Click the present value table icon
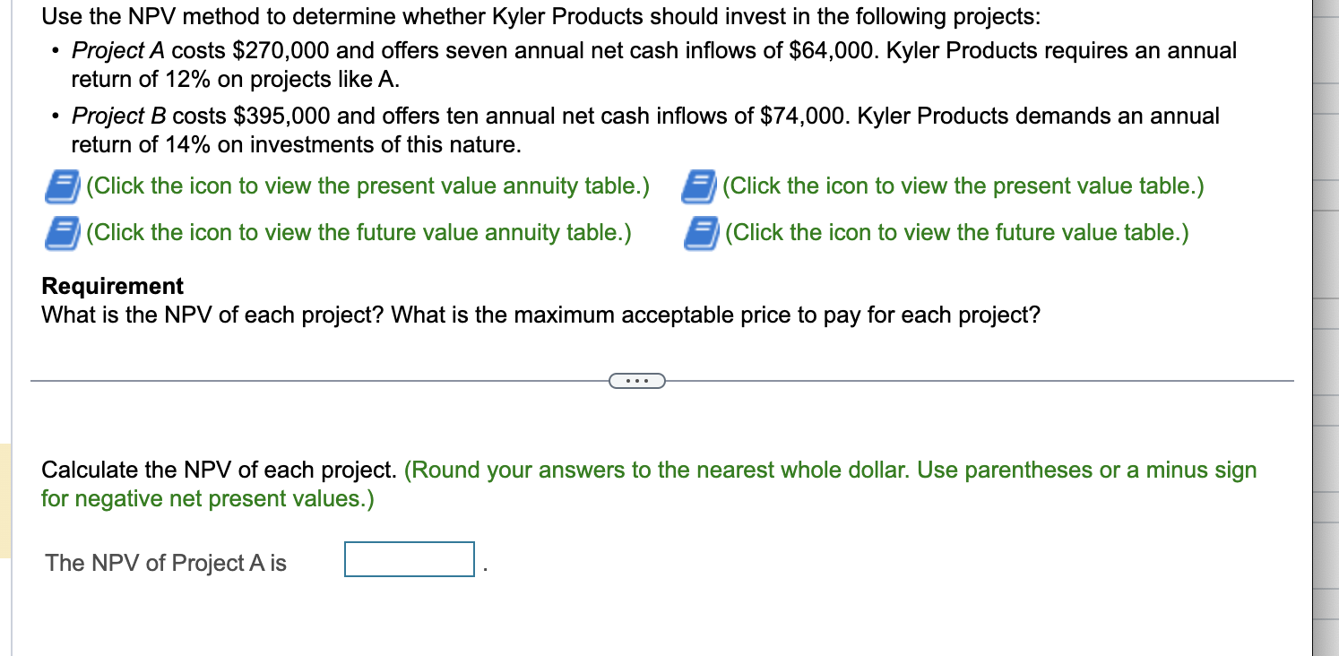1339x656 pixels. [700, 186]
